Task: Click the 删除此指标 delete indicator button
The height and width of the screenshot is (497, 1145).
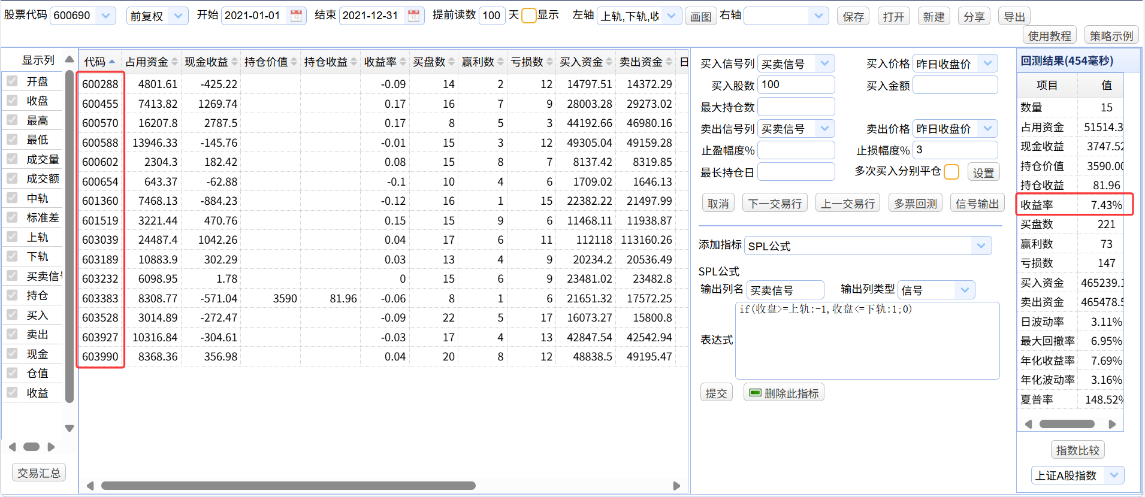Action: 784,393
